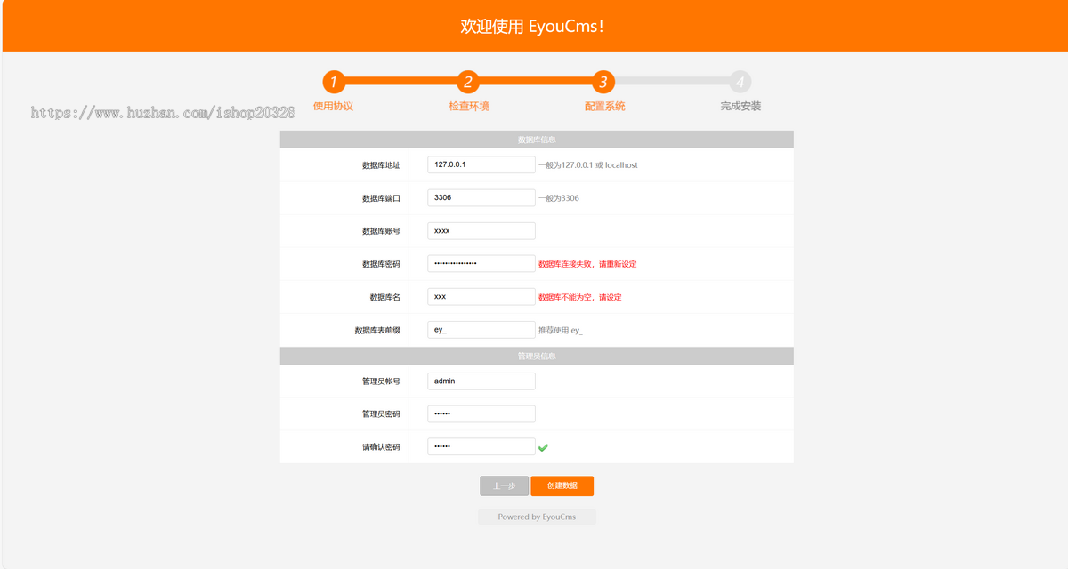Click the 上一步 button
Image resolution: width=1068 pixels, height=569 pixels.
pos(504,485)
